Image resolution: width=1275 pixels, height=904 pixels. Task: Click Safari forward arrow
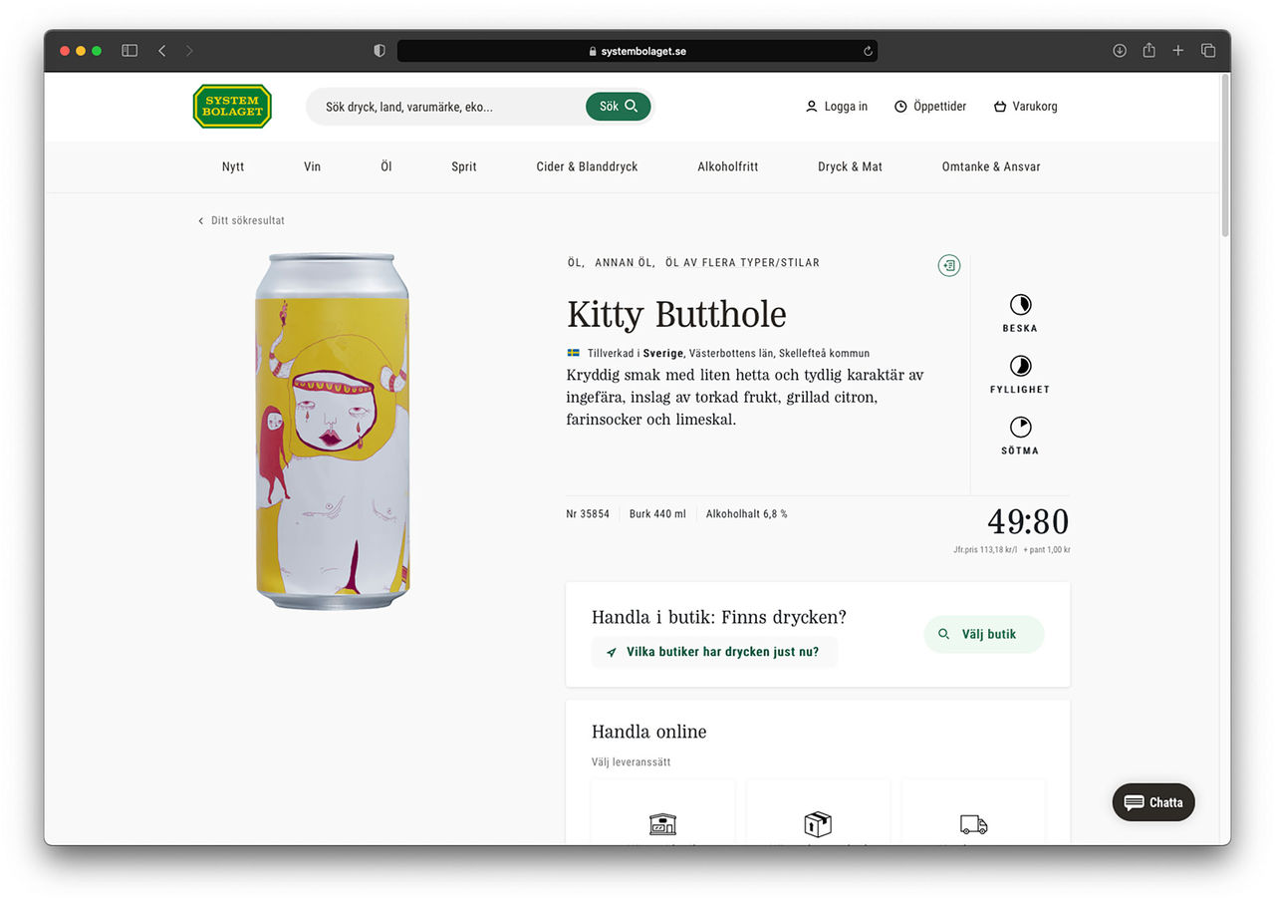point(189,51)
